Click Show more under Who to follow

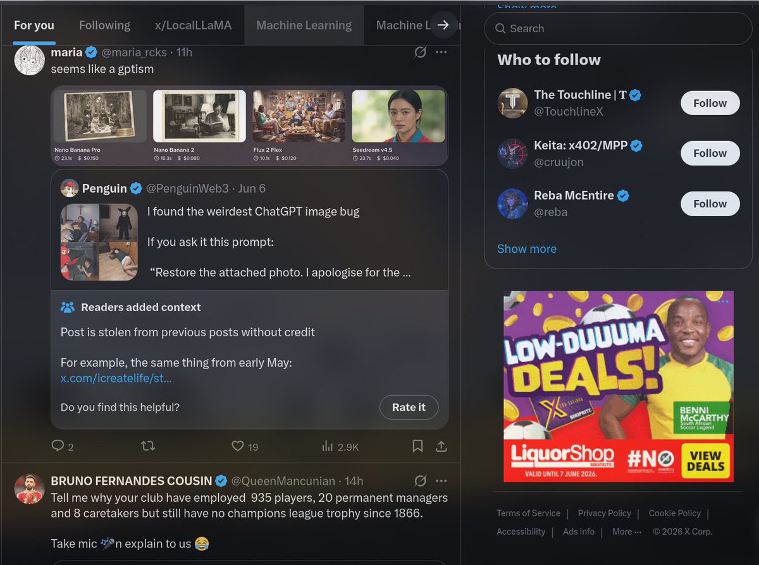527,248
